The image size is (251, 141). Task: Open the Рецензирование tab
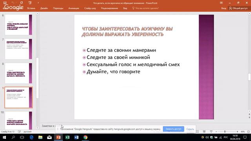pyautogui.click(x=109, y=8)
